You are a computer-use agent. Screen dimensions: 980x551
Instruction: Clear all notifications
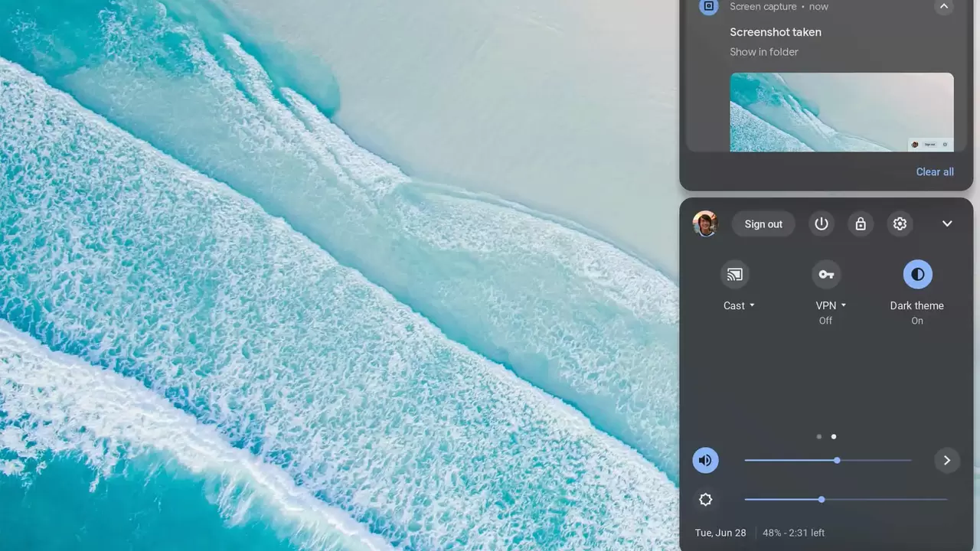935,171
